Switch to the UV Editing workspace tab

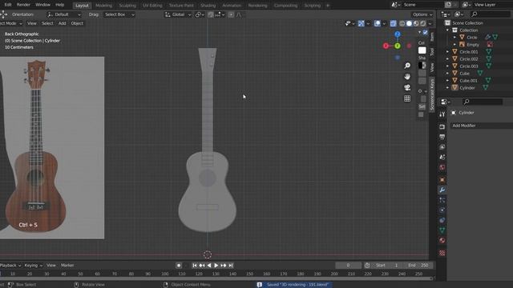(152, 6)
